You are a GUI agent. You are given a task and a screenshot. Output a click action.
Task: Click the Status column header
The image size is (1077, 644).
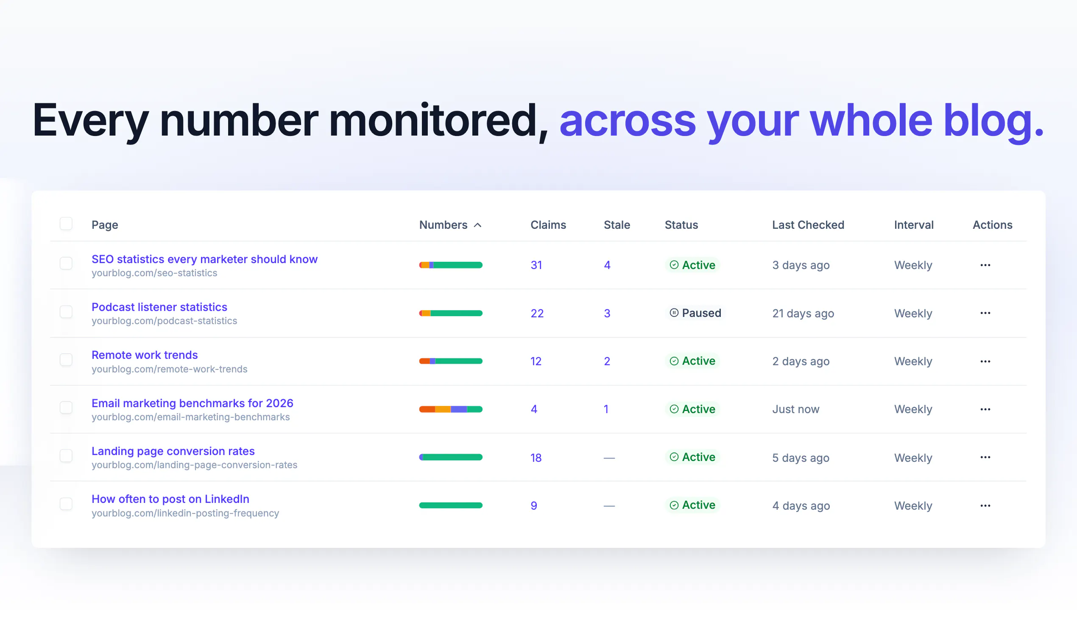click(x=681, y=225)
